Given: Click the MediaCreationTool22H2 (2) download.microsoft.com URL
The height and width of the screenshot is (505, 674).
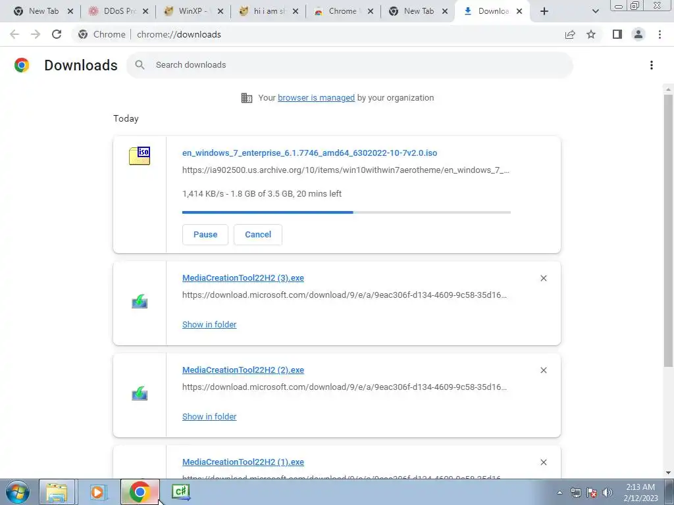Looking at the screenshot, I should point(344,387).
